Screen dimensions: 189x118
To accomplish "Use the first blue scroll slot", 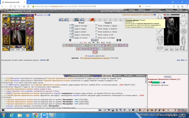I will (x=61, y=20).
